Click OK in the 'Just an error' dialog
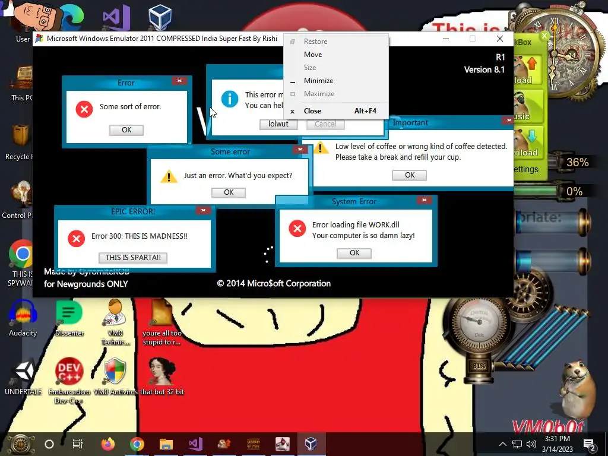 [x=229, y=192]
